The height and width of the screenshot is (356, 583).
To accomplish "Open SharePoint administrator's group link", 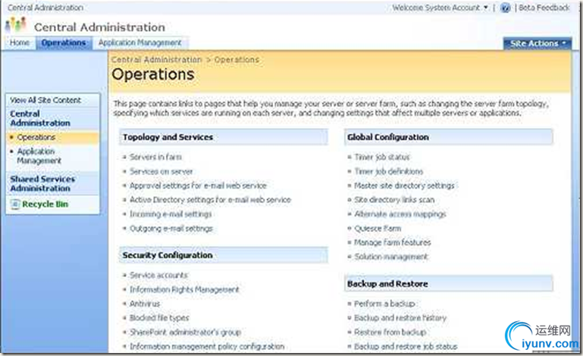I will tap(185, 333).
